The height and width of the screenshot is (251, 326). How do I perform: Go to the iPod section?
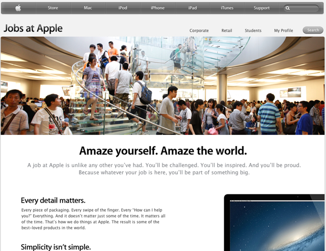point(123,8)
